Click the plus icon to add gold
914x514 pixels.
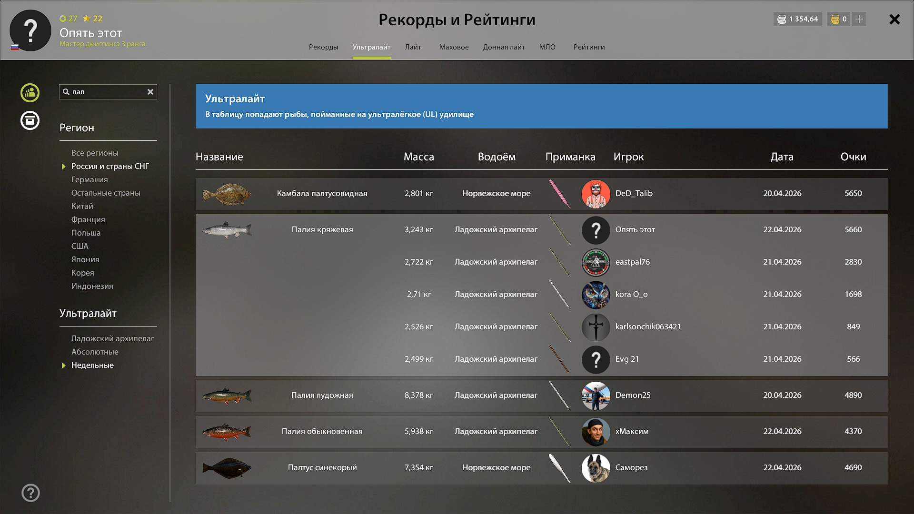[x=859, y=19]
